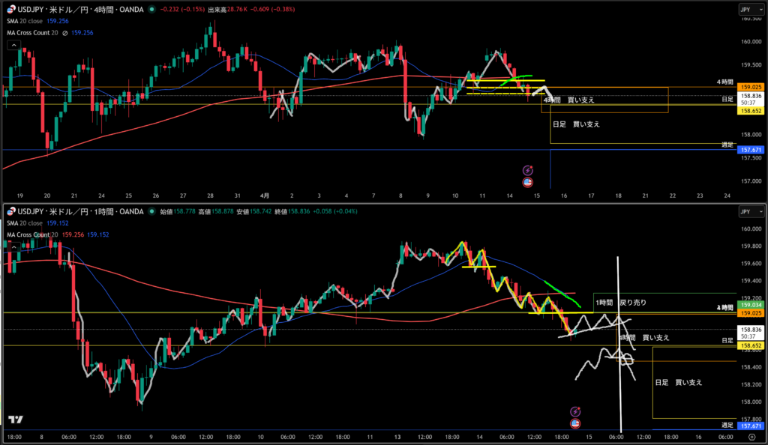The image size is (768, 445).
Task: Click the US flag economic event in the upper chart
Action: [527, 181]
